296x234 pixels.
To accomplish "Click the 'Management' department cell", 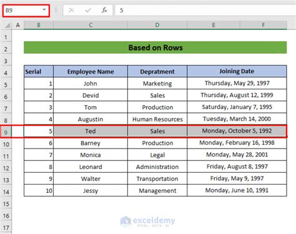I will tap(157, 190).
